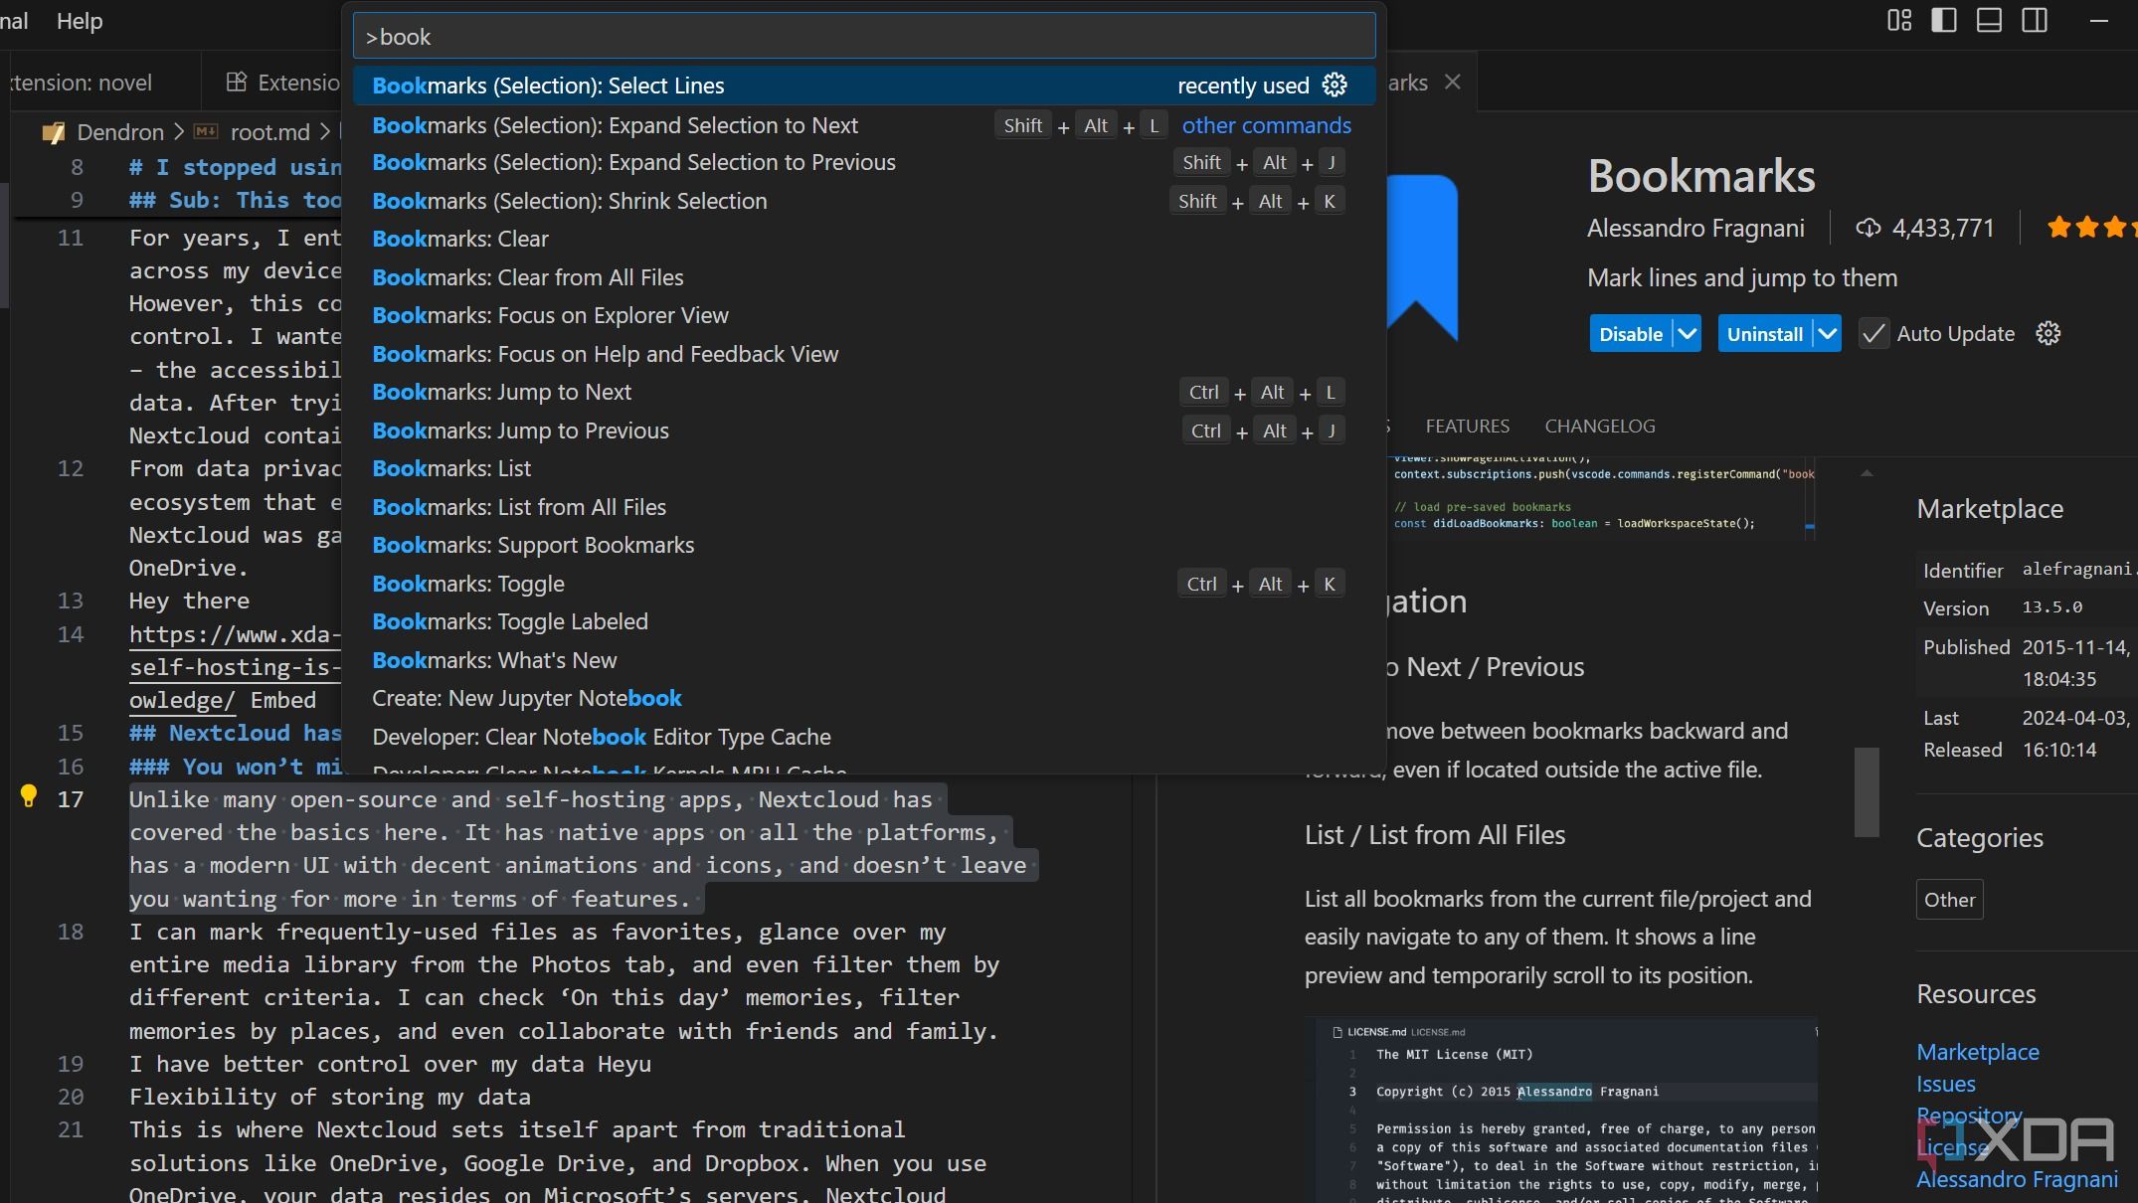Run Bookmarks (Selection): Shrink Selection
Screen dimensions: 2138x1203
coord(864,201)
